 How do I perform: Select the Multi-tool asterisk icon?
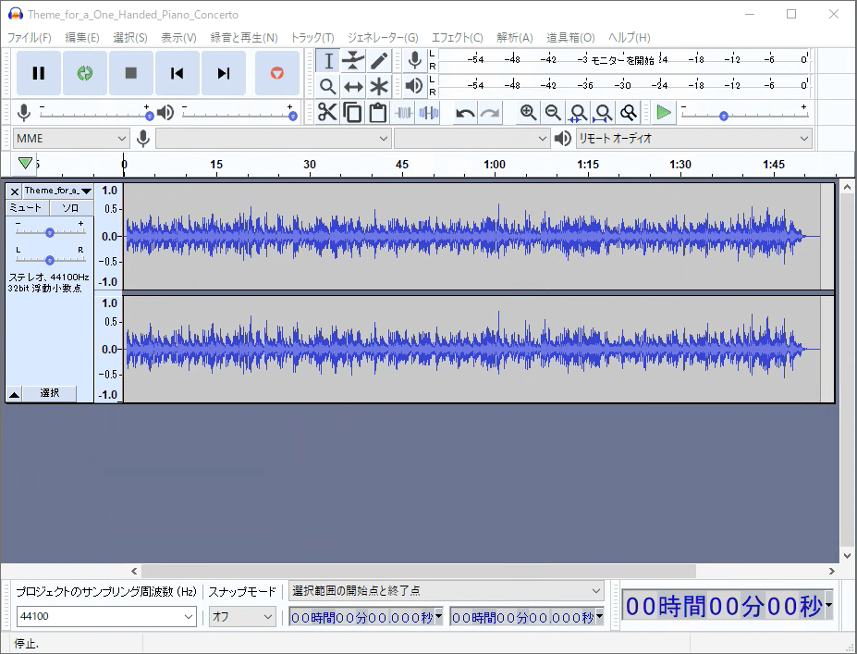click(379, 86)
